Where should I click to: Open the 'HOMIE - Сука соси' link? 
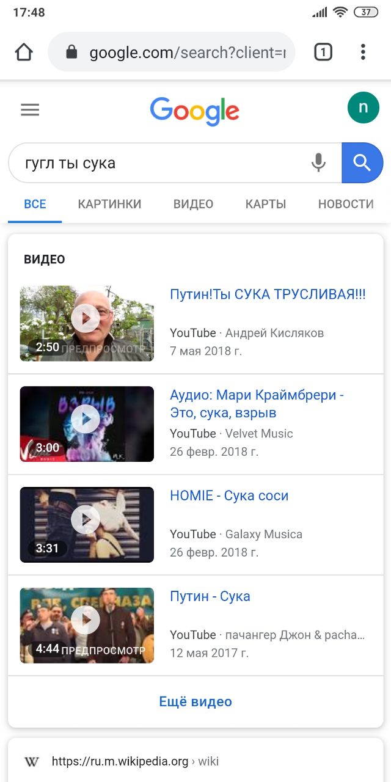click(229, 495)
